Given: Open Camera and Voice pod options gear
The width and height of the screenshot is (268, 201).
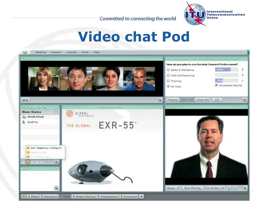Looking at the screenshot, I should 160,100.
